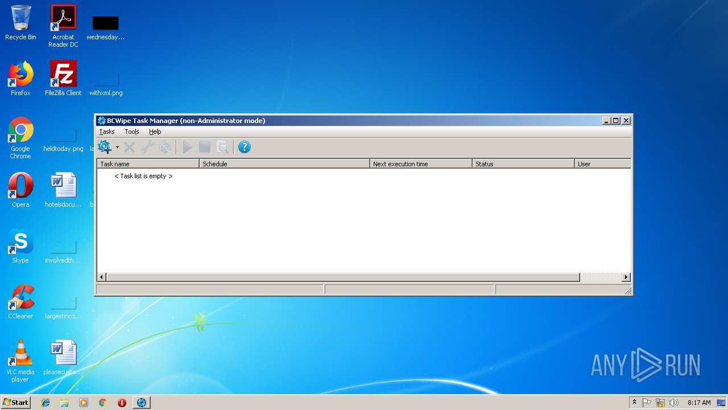Minimize the BCWipe Task Manager window
The height and width of the screenshot is (410, 728).
click(x=606, y=121)
